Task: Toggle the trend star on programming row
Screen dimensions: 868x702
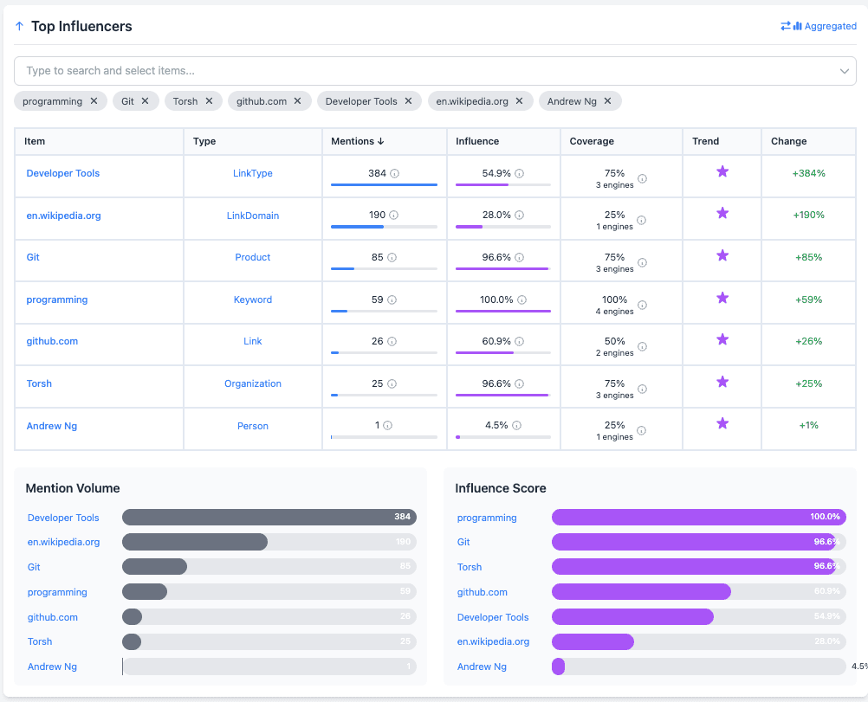Action: (722, 297)
